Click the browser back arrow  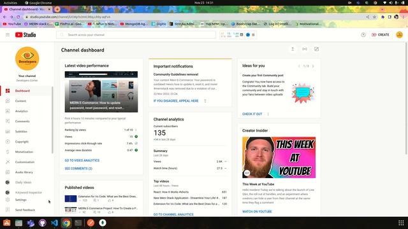4,17
